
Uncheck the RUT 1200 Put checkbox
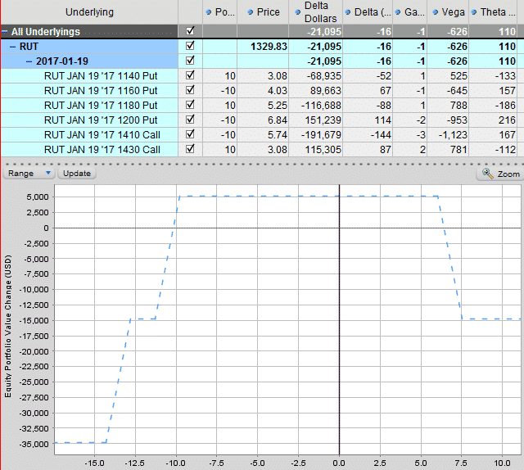[x=190, y=120]
